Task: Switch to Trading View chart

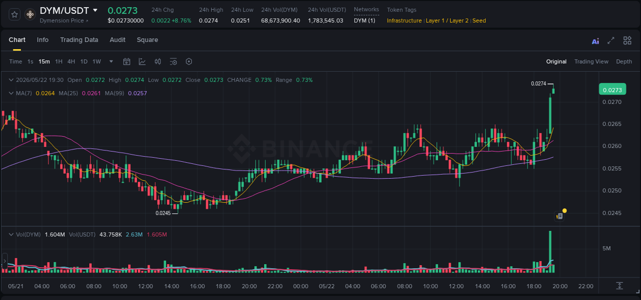Action: click(x=591, y=61)
